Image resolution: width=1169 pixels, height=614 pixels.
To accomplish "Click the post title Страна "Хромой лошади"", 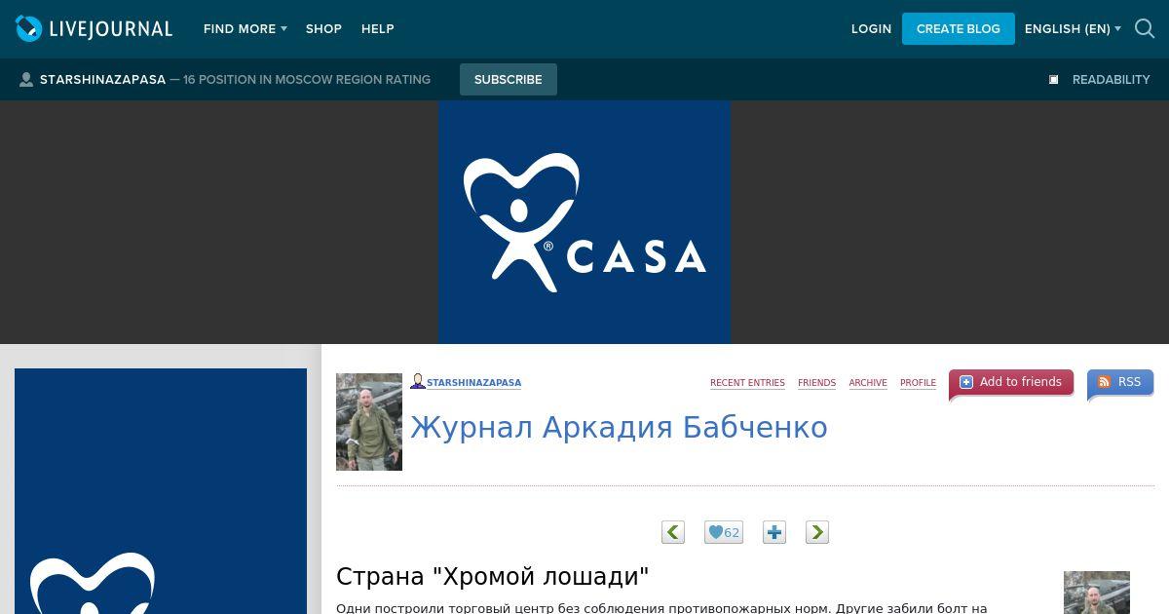I will [493, 577].
